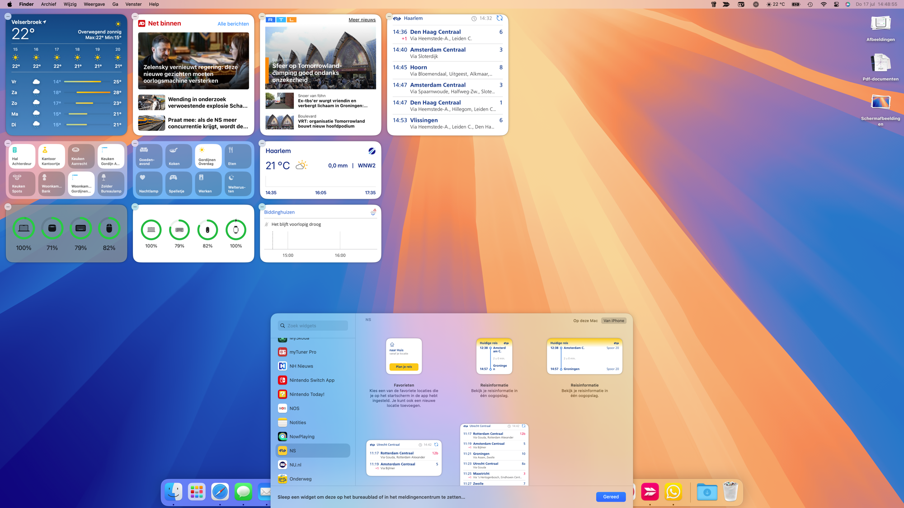Toggle Zolder Bureaulamp
The image size is (904, 508).
point(111,183)
